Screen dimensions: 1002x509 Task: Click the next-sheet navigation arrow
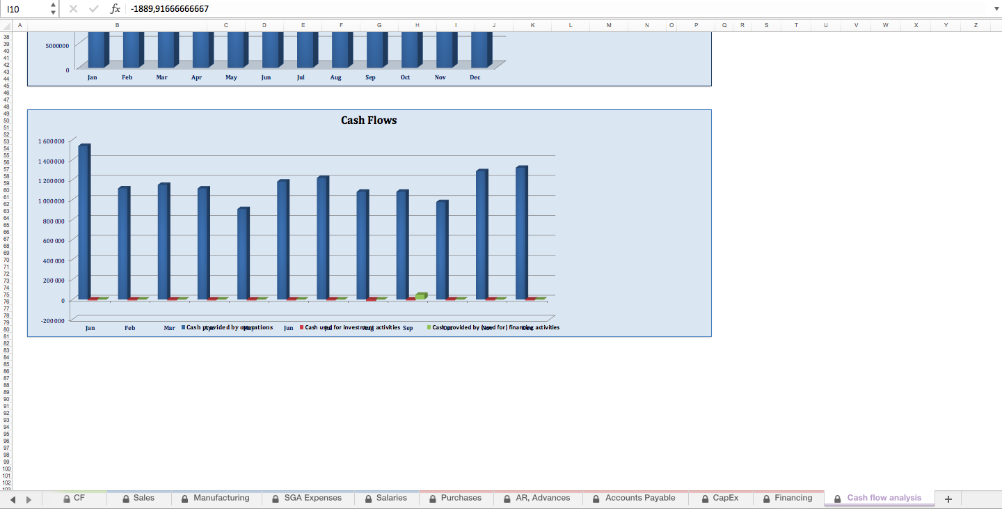coord(29,499)
